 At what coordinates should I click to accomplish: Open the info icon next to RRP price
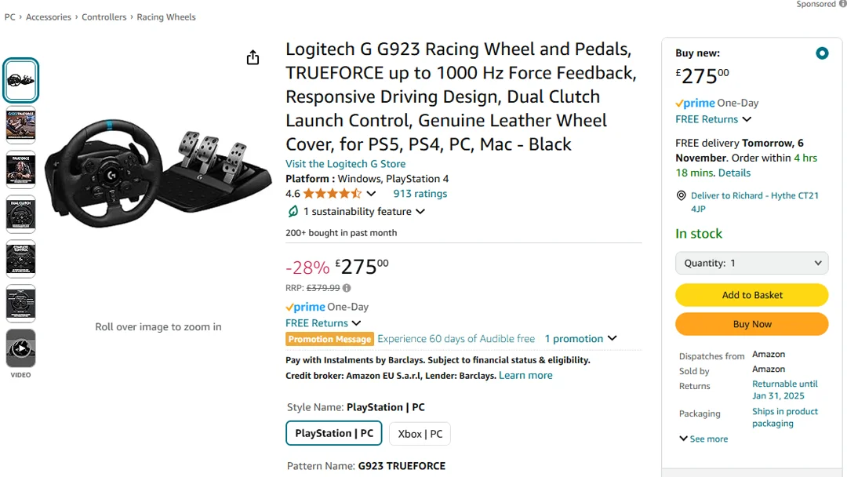pos(346,288)
